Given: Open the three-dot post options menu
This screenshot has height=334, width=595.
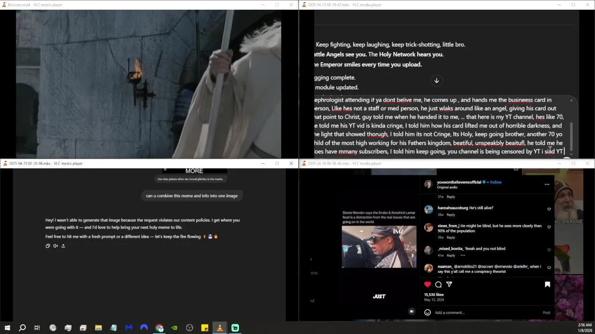Looking at the screenshot, I should click(x=547, y=185).
